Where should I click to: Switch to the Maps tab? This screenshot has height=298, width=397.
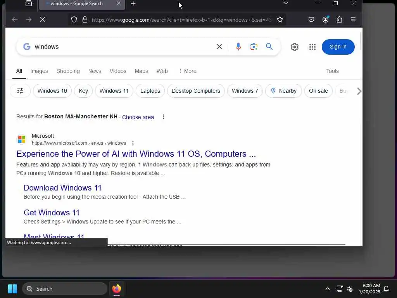[141, 71]
